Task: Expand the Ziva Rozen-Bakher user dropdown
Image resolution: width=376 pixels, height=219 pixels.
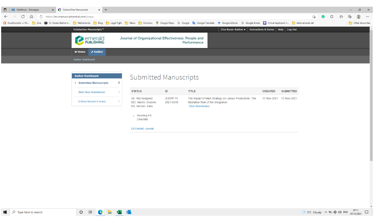Action: (x=233, y=29)
